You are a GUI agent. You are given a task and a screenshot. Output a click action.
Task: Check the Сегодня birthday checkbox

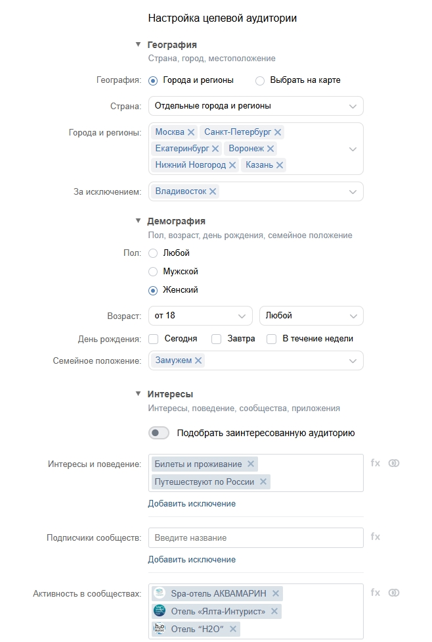(x=154, y=339)
